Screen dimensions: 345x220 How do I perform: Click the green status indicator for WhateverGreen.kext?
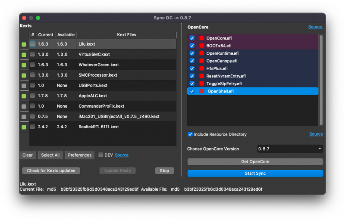(24, 65)
